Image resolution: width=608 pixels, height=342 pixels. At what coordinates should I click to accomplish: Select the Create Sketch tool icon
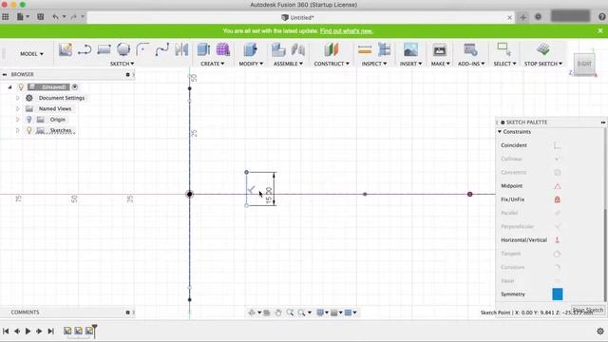tap(66, 49)
